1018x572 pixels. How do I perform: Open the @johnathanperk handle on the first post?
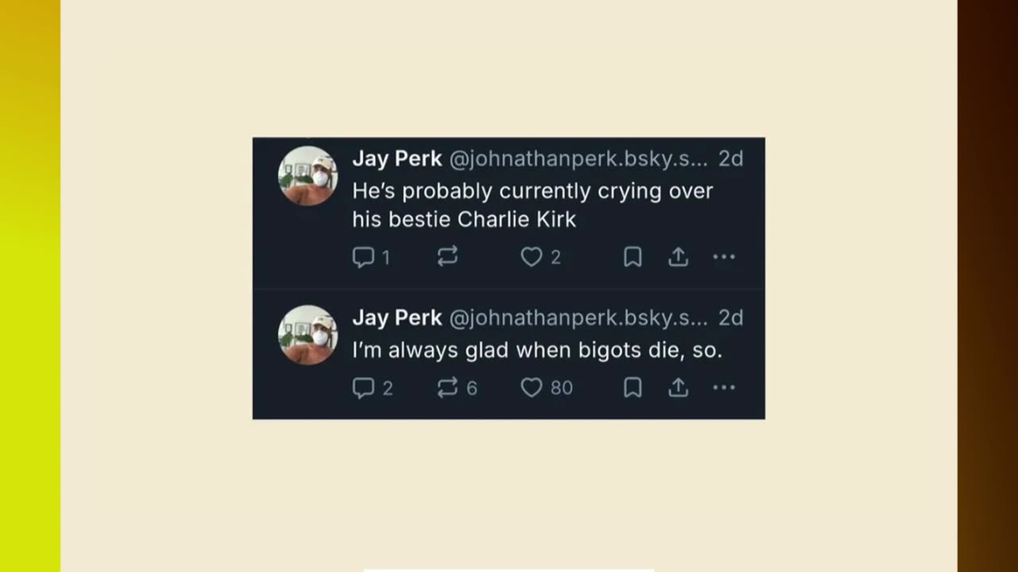pyautogui.click(x=578, y=159)
